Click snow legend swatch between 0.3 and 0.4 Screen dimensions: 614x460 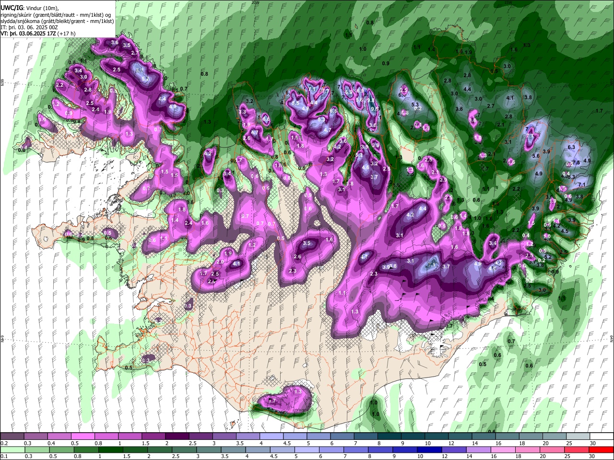35,437
